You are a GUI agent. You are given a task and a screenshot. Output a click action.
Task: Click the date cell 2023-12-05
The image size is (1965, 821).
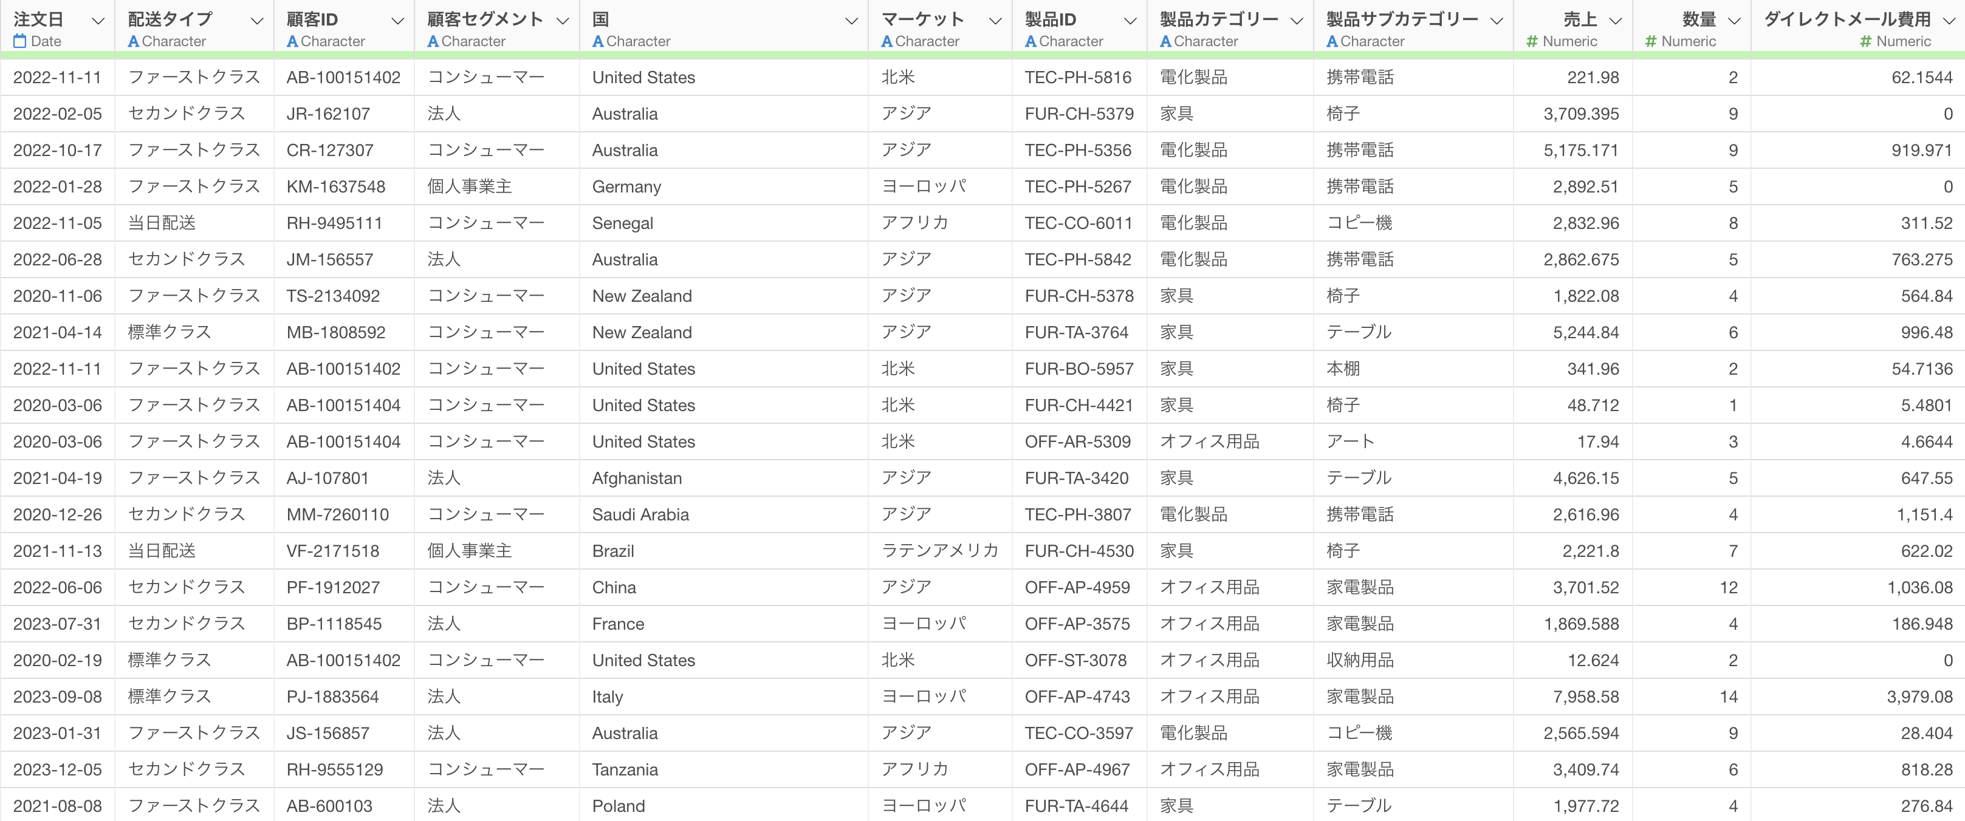[x=57, y=770]
